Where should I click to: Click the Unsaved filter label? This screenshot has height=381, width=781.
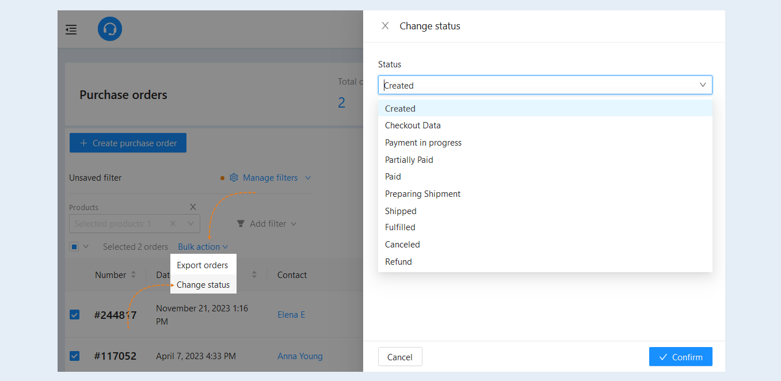coord(96,178)
